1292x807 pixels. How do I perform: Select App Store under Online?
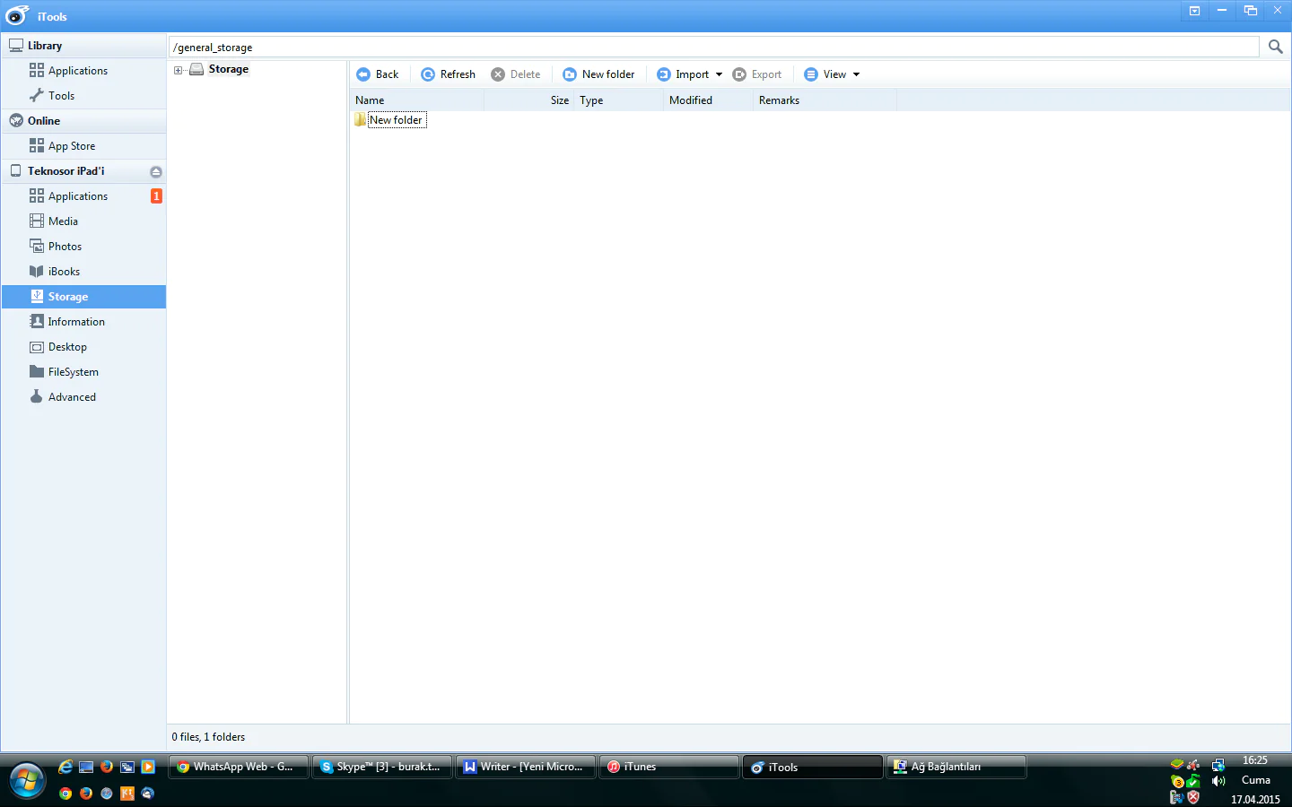[x=71, y=146]
